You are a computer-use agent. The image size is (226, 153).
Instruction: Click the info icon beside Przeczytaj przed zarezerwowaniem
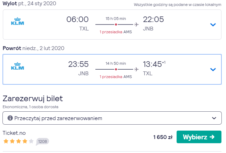(x=10, y=118)
